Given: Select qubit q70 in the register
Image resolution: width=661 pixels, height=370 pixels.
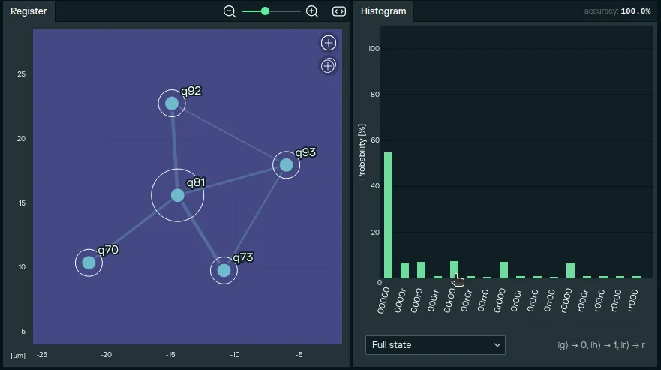Looking at the screenshot, I should (x=89, y=263).
